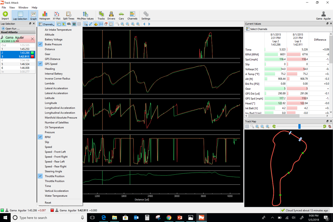Close the Lap Selection panel
The width and height of the screenshot is (333, 222).
tap(34, 23)
